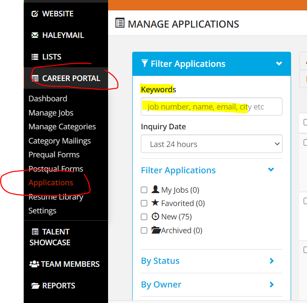Click the Website edit icon in sidebar
This screenshot has height=303, width=307.
pos(35,14)
